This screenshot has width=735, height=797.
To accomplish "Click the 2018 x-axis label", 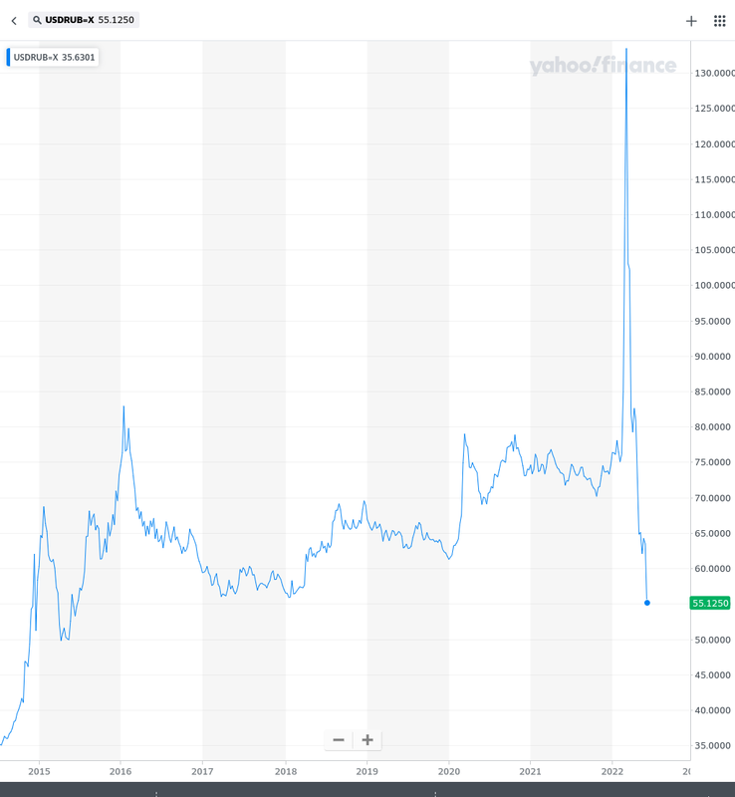I will coord(286,771).
